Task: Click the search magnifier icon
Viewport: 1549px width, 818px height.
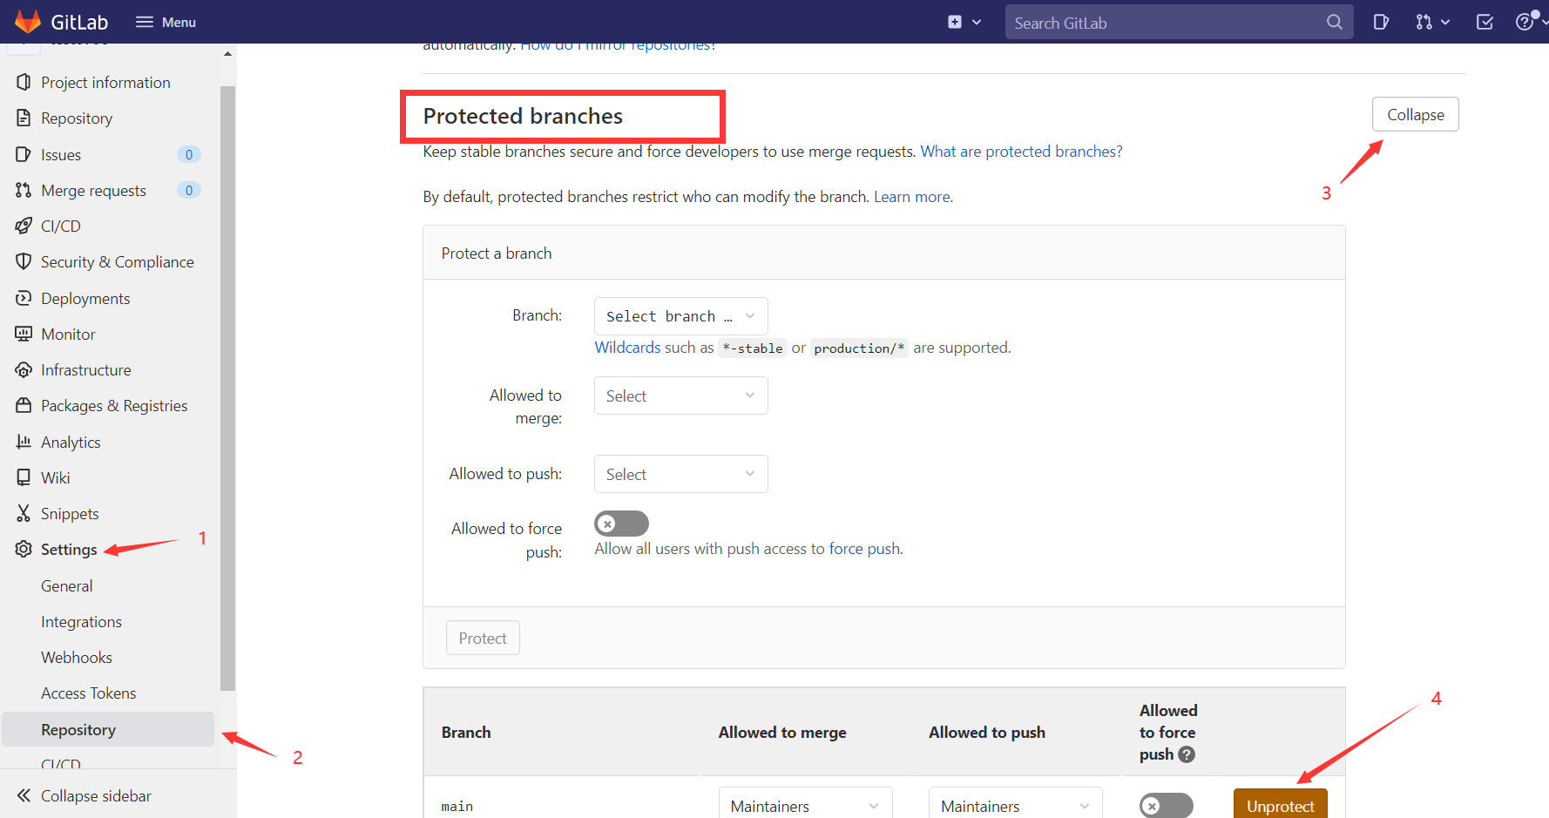Action: pyautogui.click(x=1334, y=23)
